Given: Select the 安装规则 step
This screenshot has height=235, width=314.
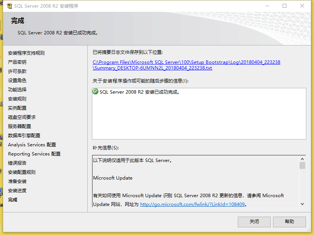Looking at the screenshot, I should (x=17, y=99).
